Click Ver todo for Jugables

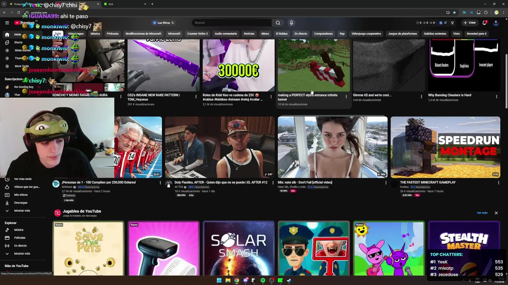click(x=482, y=213)
